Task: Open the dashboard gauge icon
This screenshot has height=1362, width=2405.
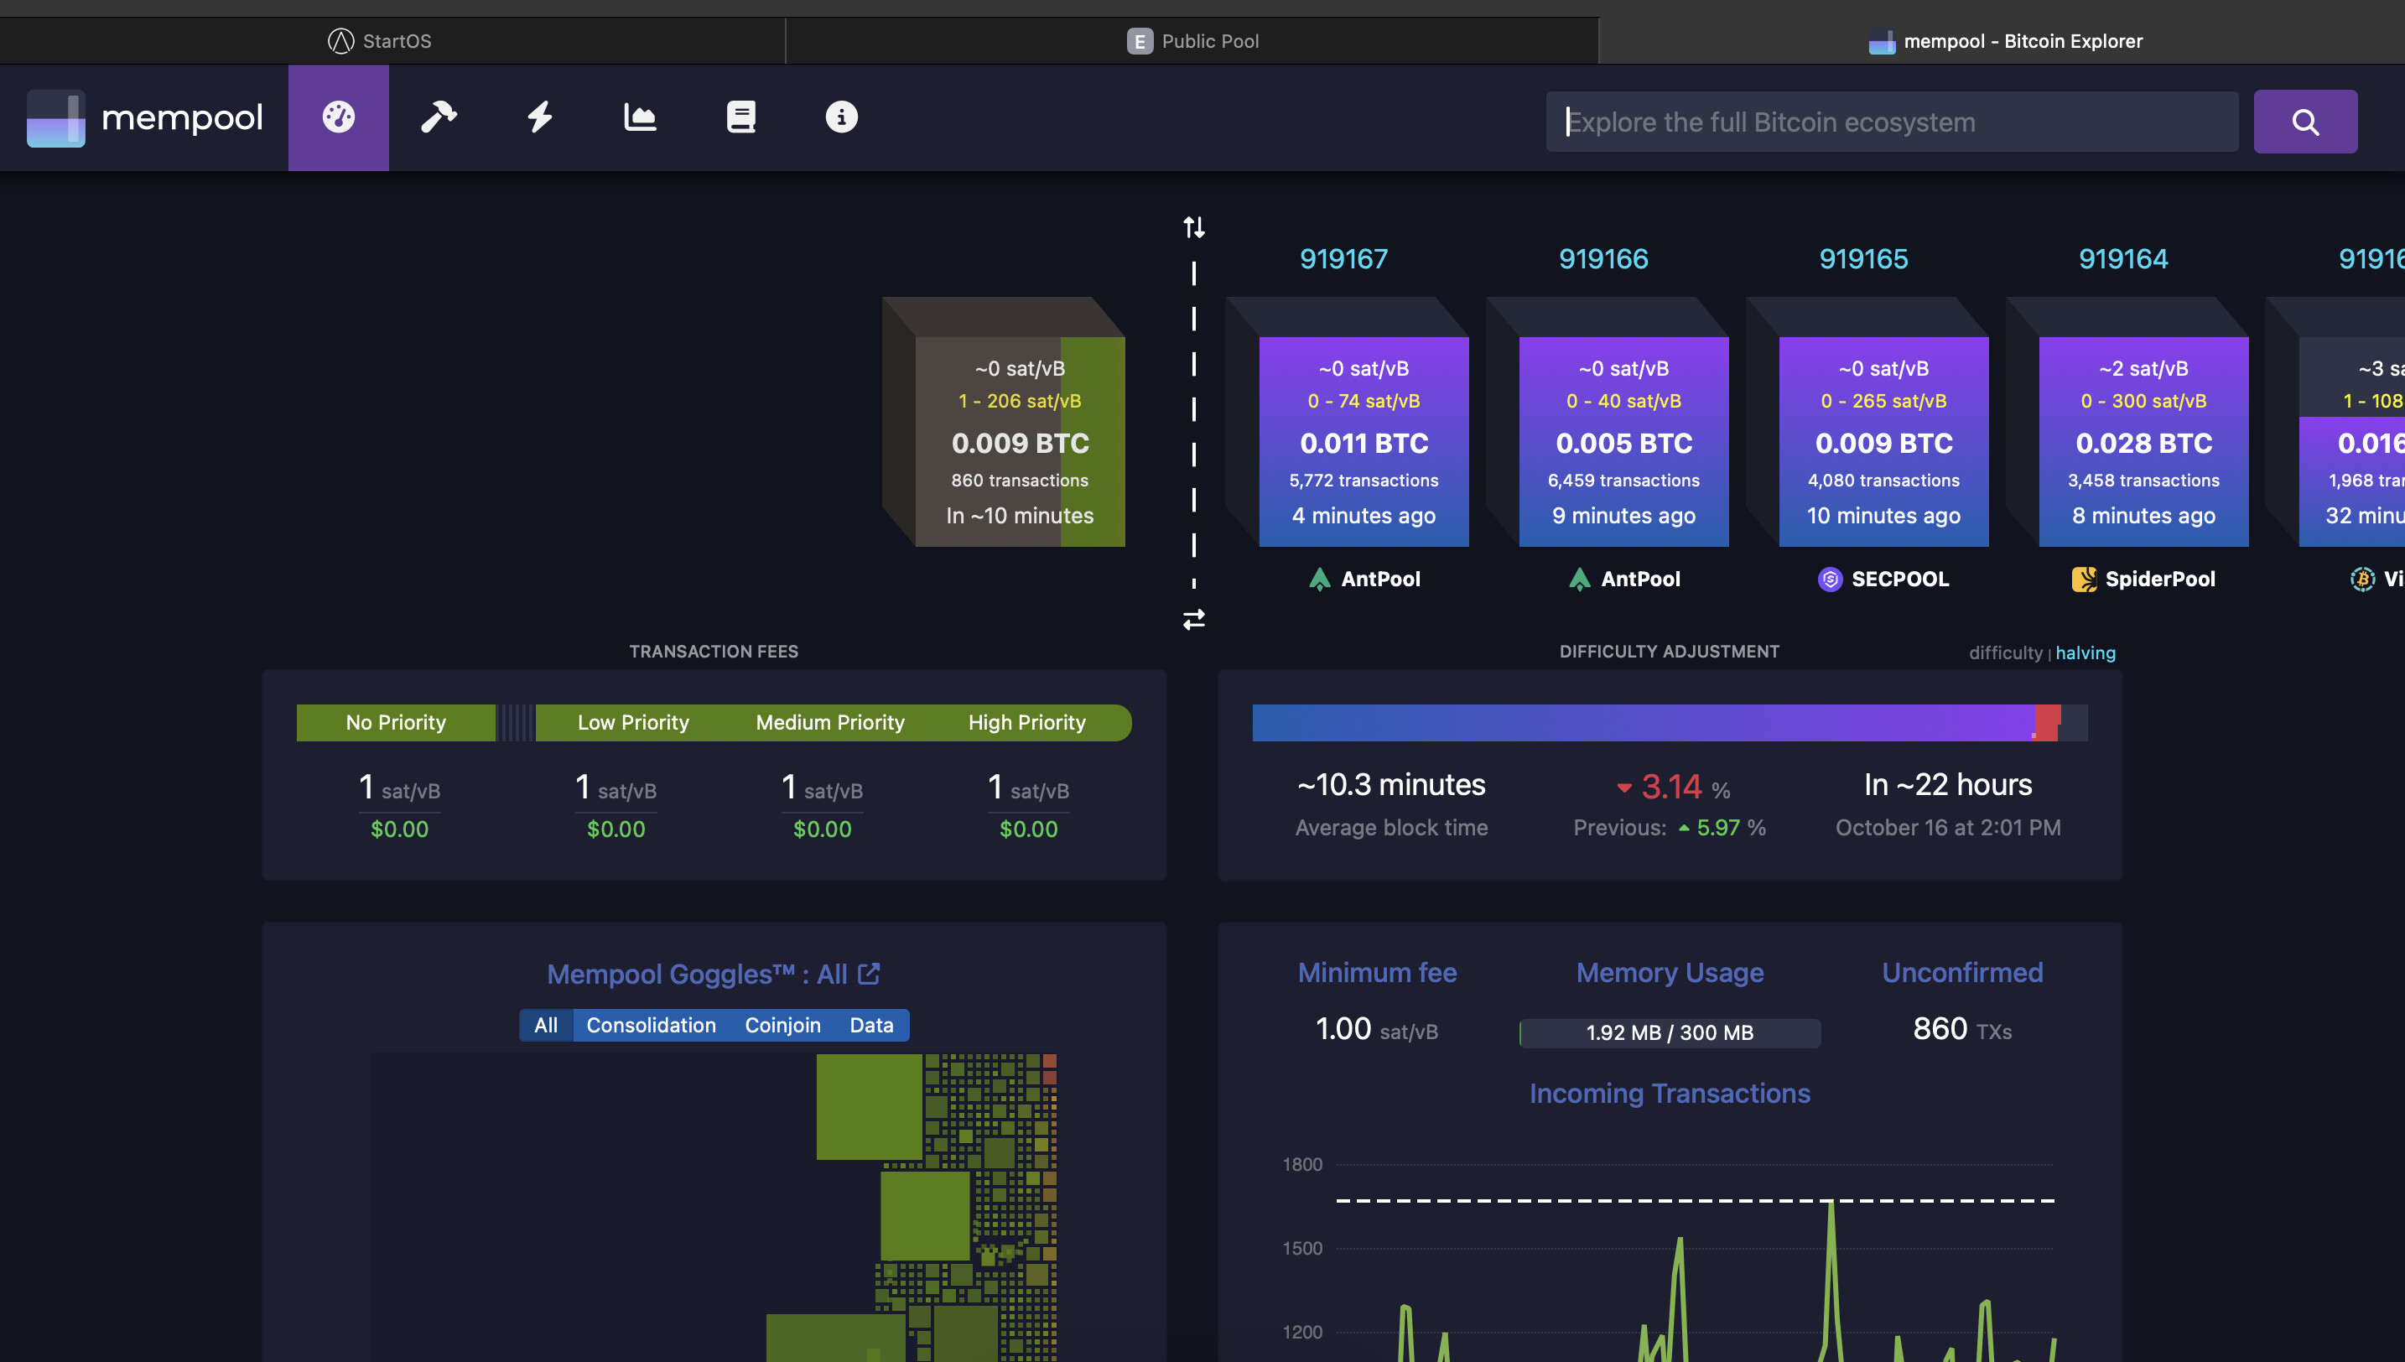Action: pos(339,118)
